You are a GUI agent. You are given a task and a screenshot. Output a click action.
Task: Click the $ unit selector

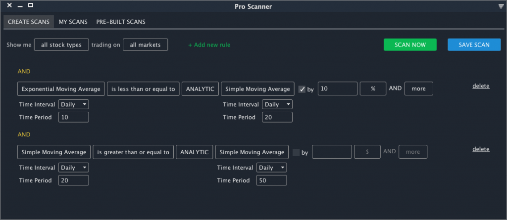point(367,152)
